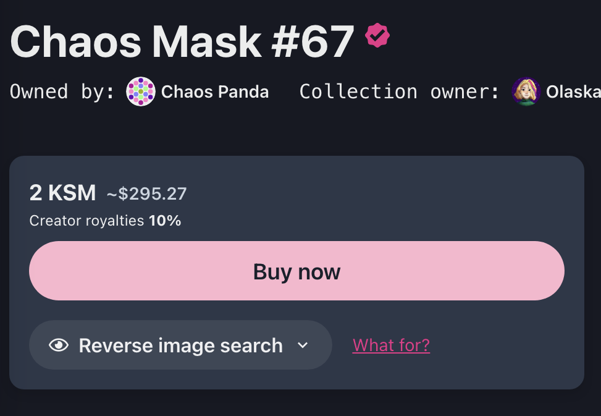The height and width of the screenshot is (416, 601).
Task: Click the eye icon for image search
Action: pyautogui.click(x=59, y=345)
